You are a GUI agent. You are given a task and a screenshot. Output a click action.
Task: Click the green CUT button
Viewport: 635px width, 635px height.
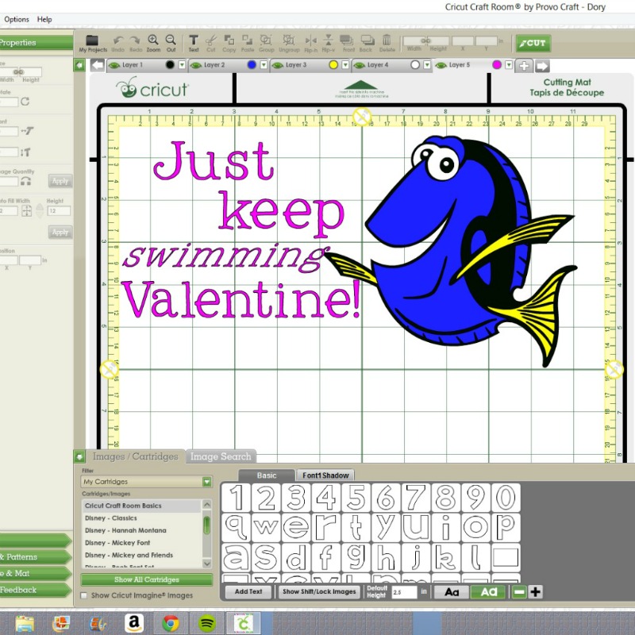coord(533,44)
